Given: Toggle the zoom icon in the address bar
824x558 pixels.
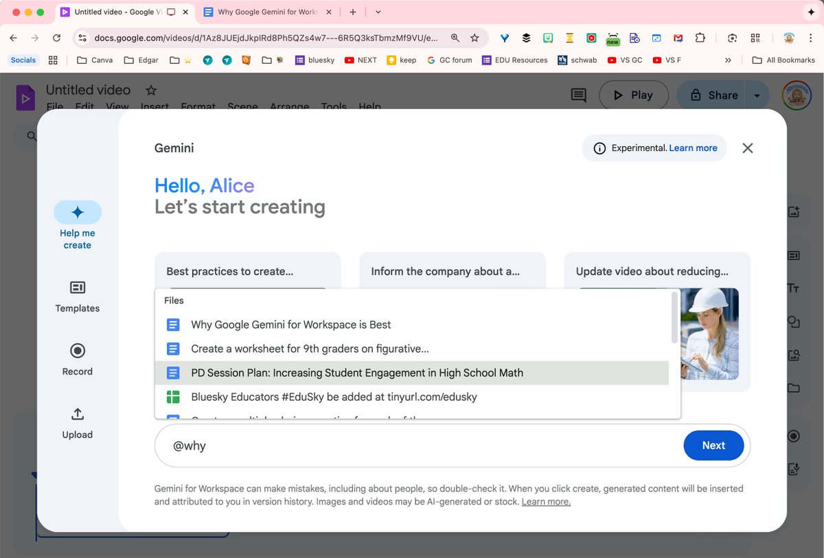Looking at the screenshot, I should (x=455, y=38).
